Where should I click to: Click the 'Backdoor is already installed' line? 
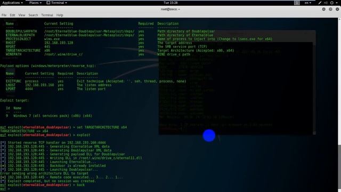click(x=78, y=166)
